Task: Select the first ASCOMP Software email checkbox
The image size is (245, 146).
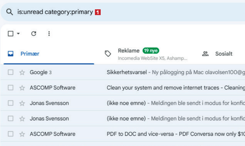Action: (11, 88)
